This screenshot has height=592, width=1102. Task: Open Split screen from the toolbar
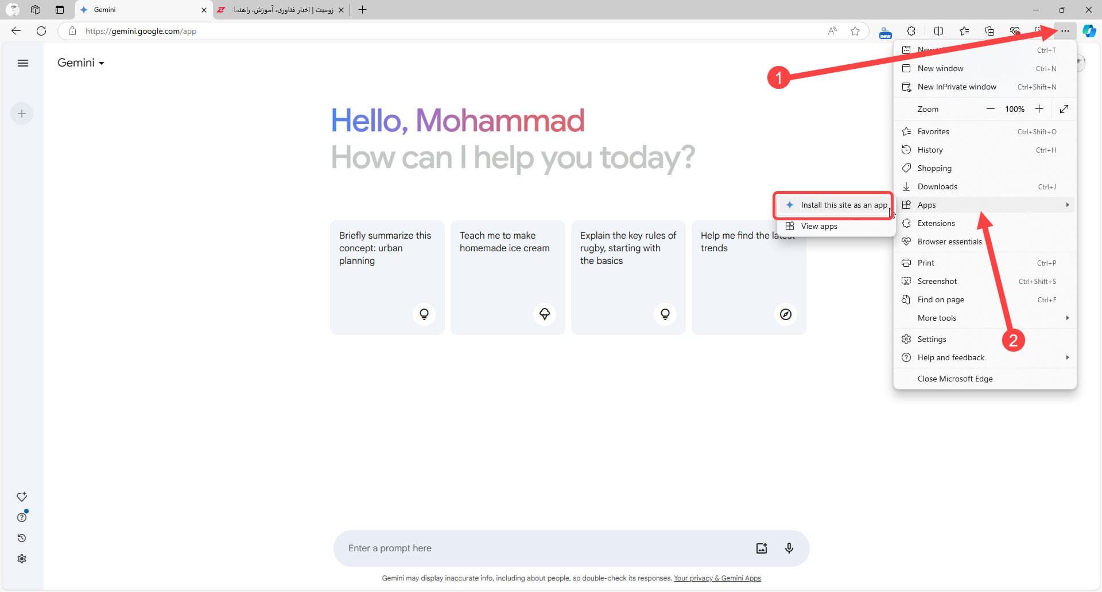pos(939,31)
